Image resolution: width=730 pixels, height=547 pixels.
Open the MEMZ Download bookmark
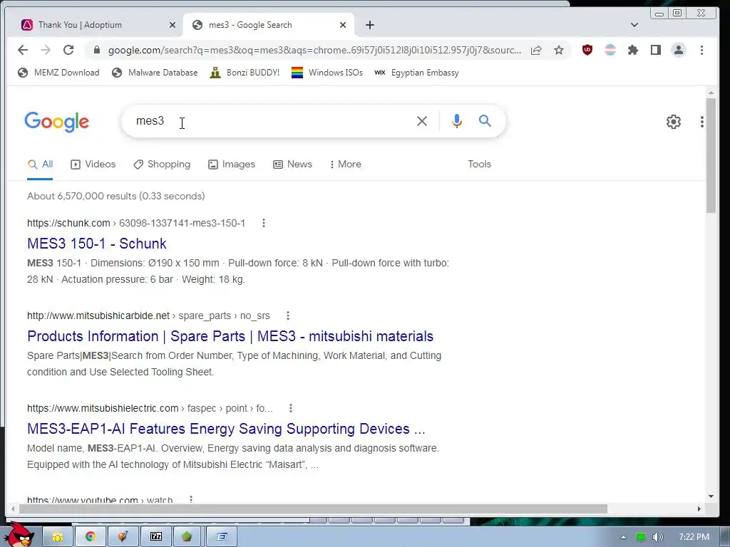(58, 73)
